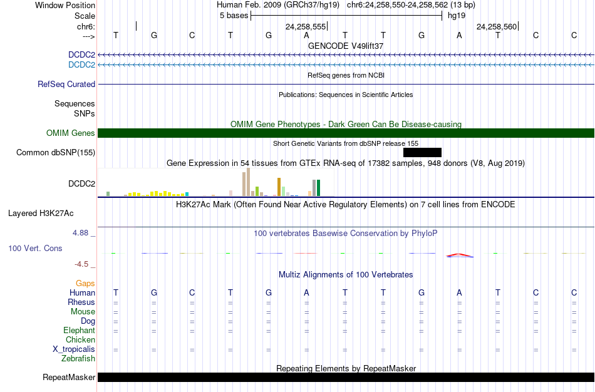Image resolution: width=595 pixels, height=392 pixels.
Task: Open the OMIM Genes track label
Action: [x=70, y=133]
